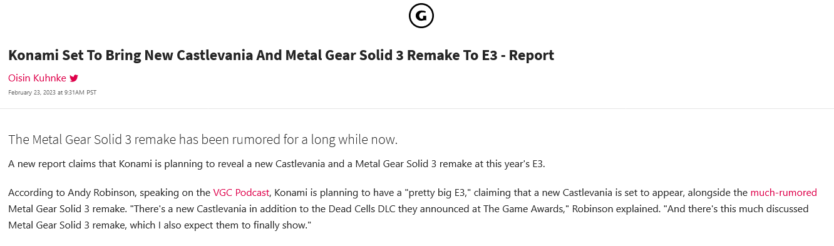Image resolution: width=834 pixels, height=246 pixels.
Task: Open Oisin Kuhnke's author page
Action: coord(37,78)
